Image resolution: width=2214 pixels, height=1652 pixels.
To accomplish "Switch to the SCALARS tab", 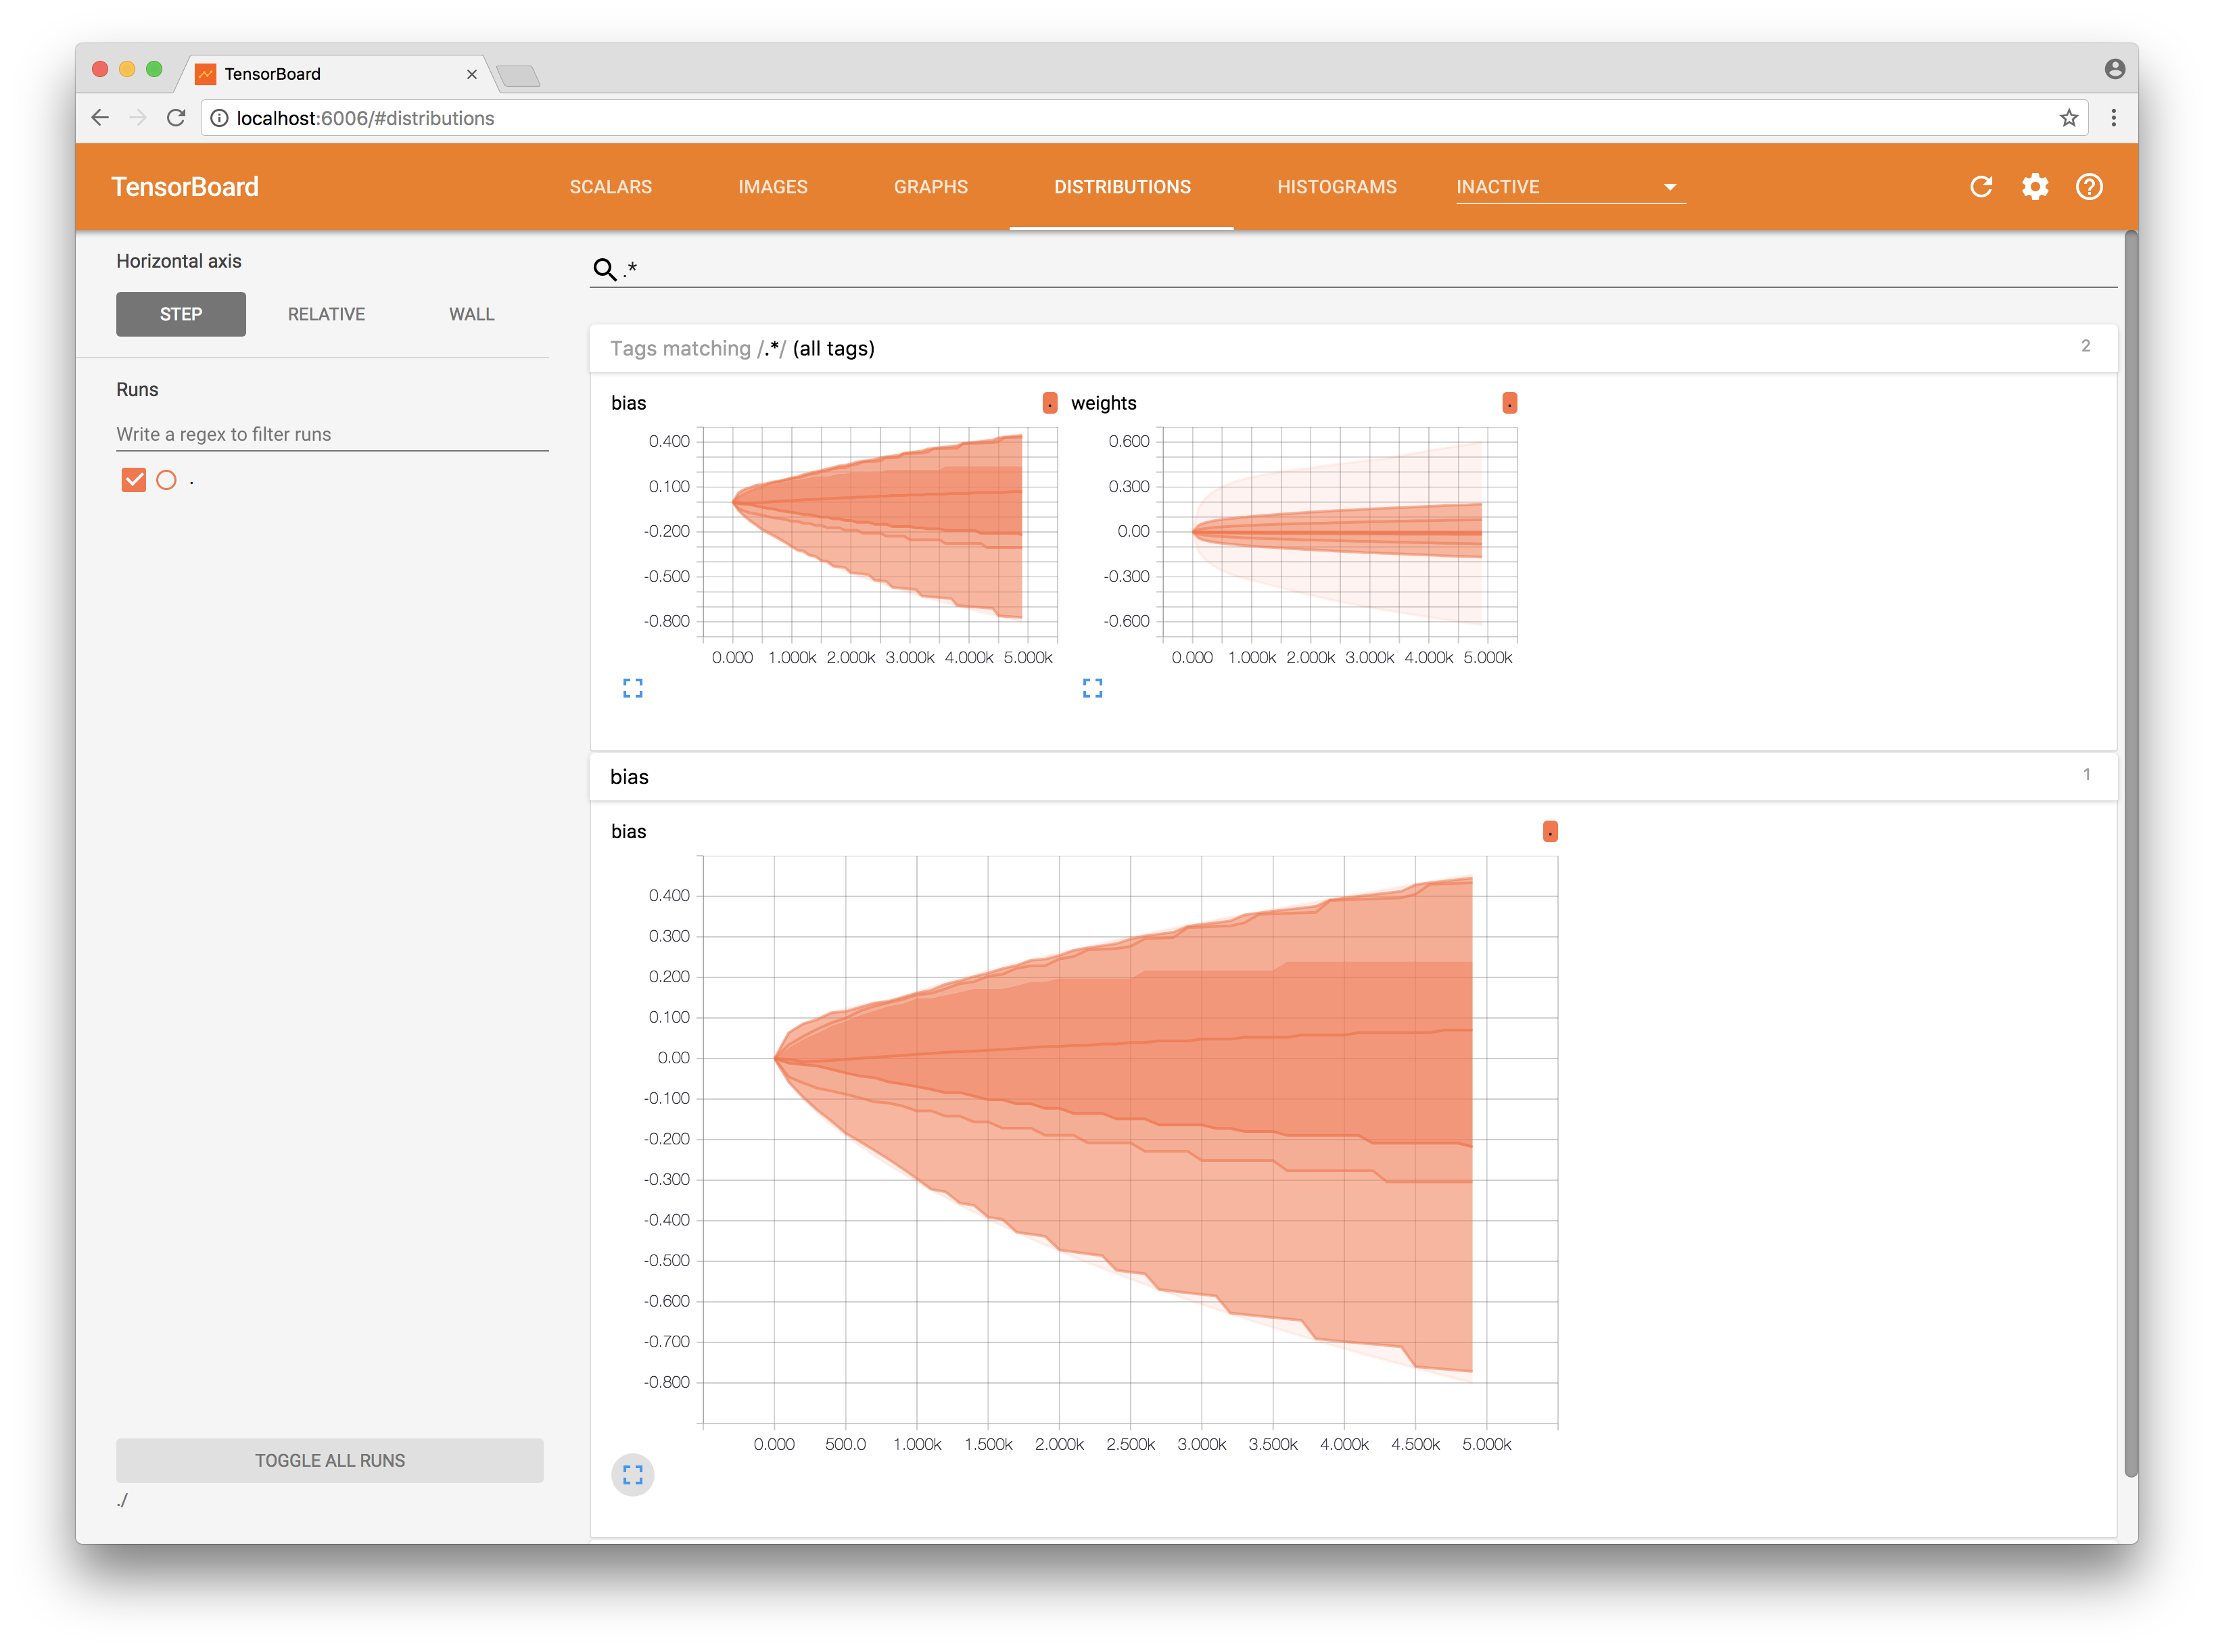I will click(610, 187).
